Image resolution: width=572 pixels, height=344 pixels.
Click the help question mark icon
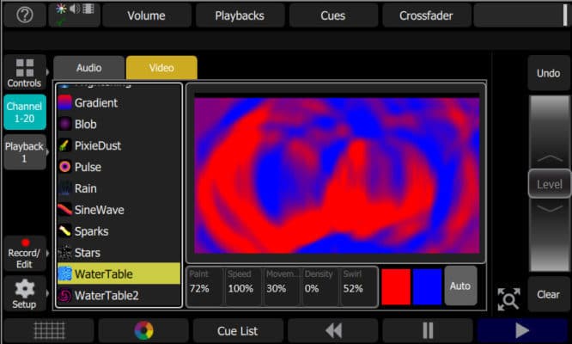pos(25,15)
